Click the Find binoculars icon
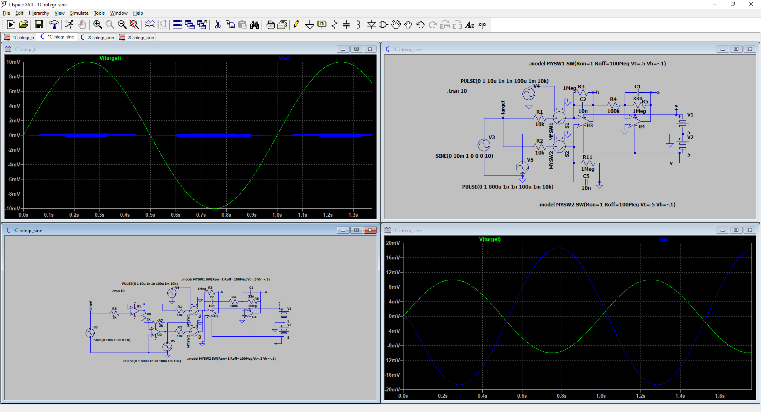 [254, 25]
